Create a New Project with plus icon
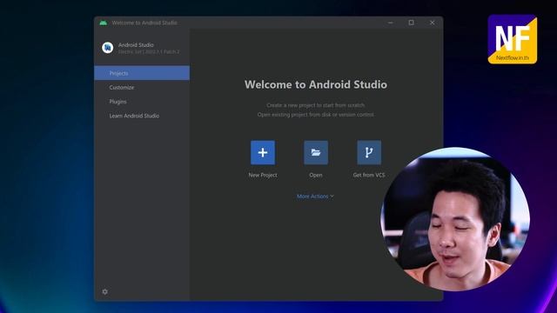Image resolution: width=557 pixels, height=313 pixels. pyautogui.click(x=263, y=153)
